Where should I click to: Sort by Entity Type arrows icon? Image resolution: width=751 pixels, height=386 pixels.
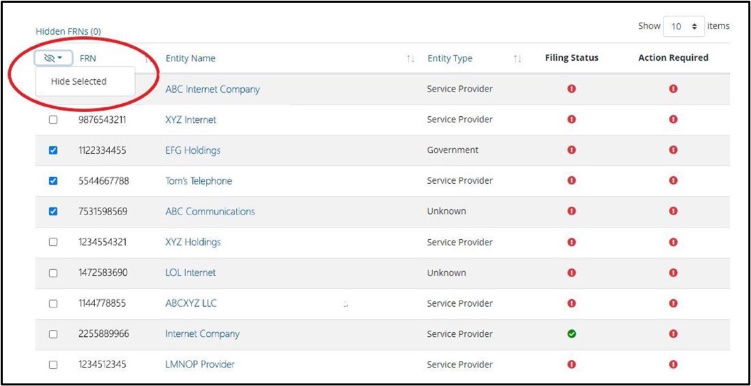pyautogui.click(x=518, y=59)
